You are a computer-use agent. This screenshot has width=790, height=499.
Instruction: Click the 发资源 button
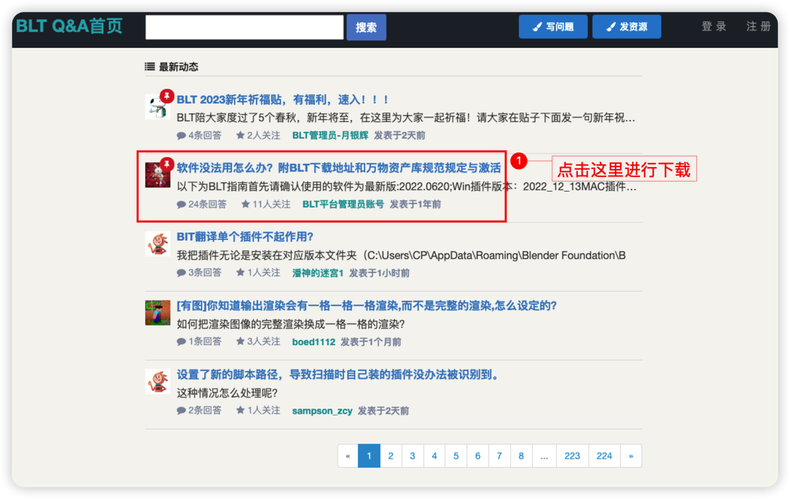click(x=627, y=27)
